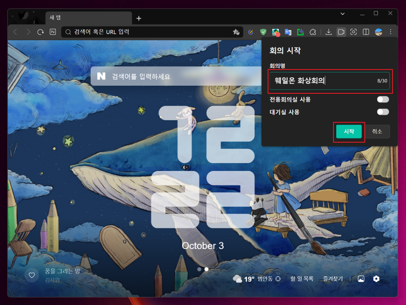Cancel with the 취소 button
The image size is (406, 305).
pos(377,132)
